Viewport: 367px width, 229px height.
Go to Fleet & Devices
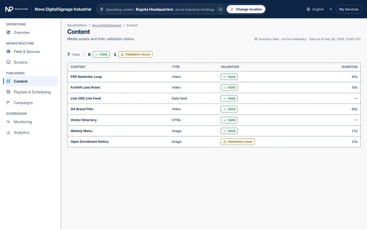point(31,52)
